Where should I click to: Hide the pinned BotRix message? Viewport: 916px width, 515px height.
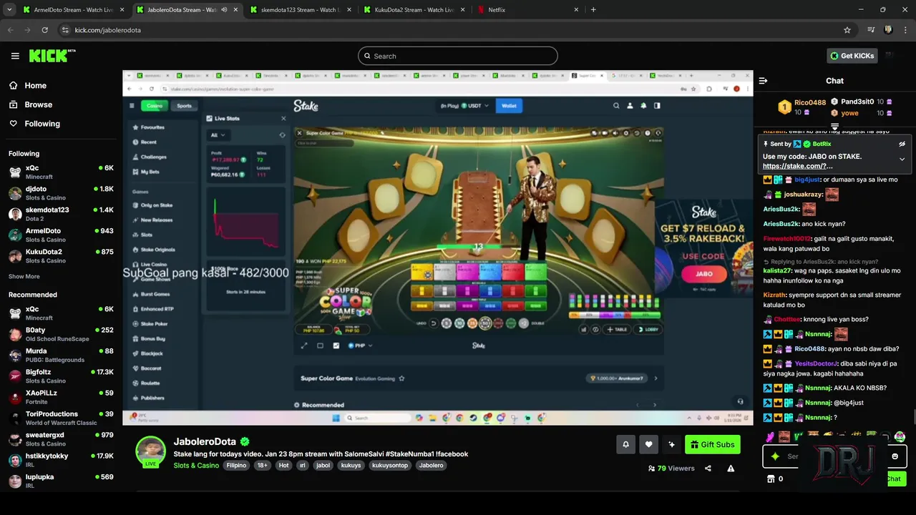coord(902,144)
